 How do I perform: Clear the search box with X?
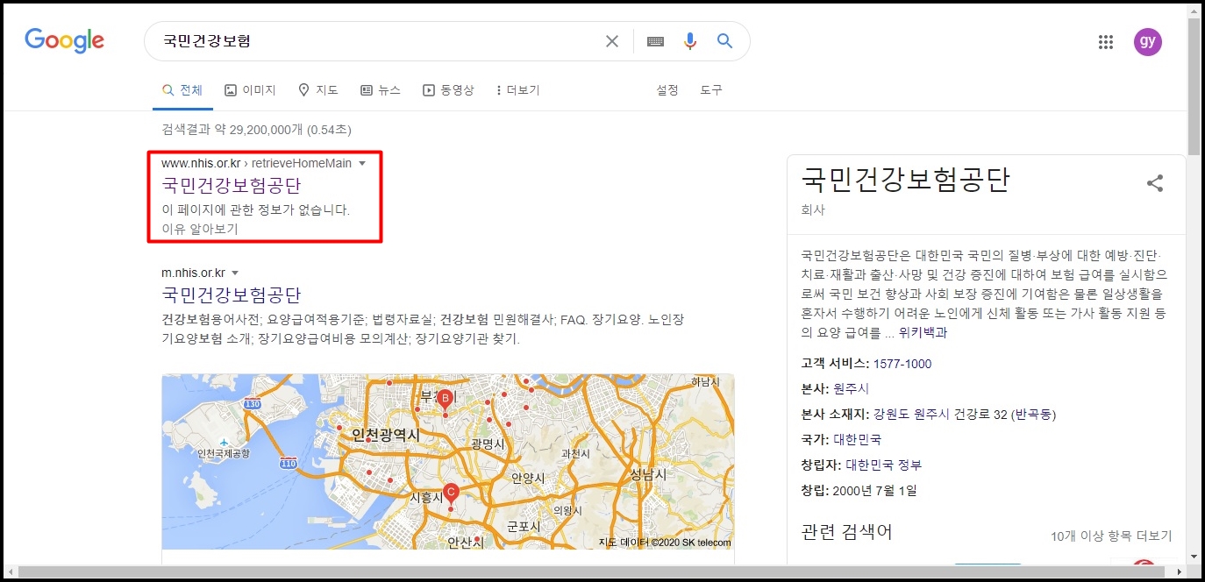(x=612, y=41)
